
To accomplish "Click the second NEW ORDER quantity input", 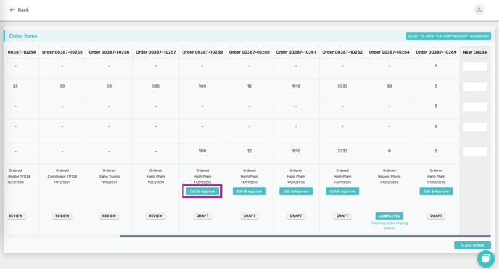I will click(475, 86).
